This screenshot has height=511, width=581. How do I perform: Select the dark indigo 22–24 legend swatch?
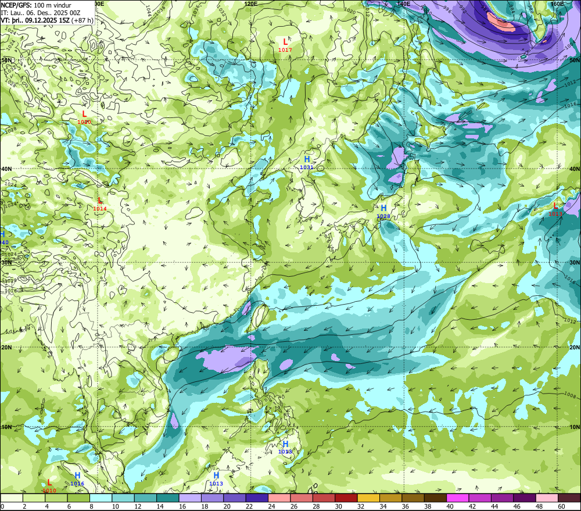pos(257,498)
